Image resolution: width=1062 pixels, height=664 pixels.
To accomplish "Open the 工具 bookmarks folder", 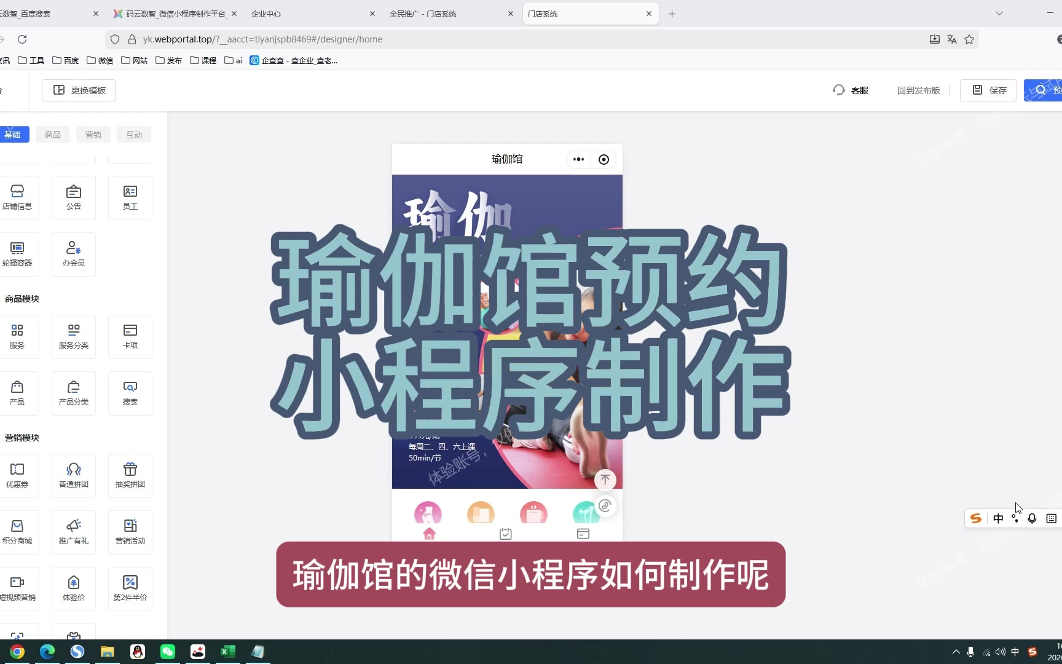I will 31,60.
